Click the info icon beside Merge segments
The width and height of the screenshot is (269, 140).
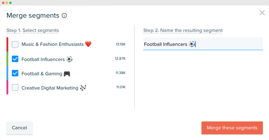(x=65, y=16)
